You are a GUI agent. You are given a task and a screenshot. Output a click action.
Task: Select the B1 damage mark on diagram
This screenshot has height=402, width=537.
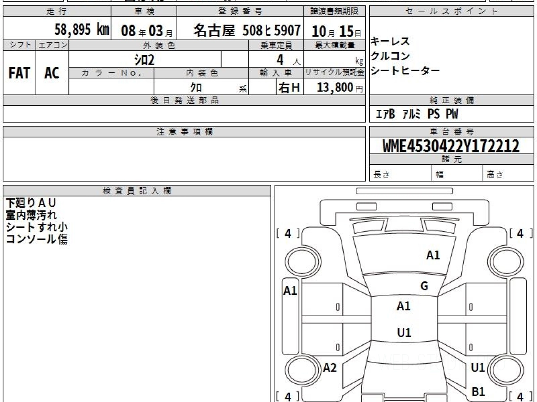pos(478,392)
